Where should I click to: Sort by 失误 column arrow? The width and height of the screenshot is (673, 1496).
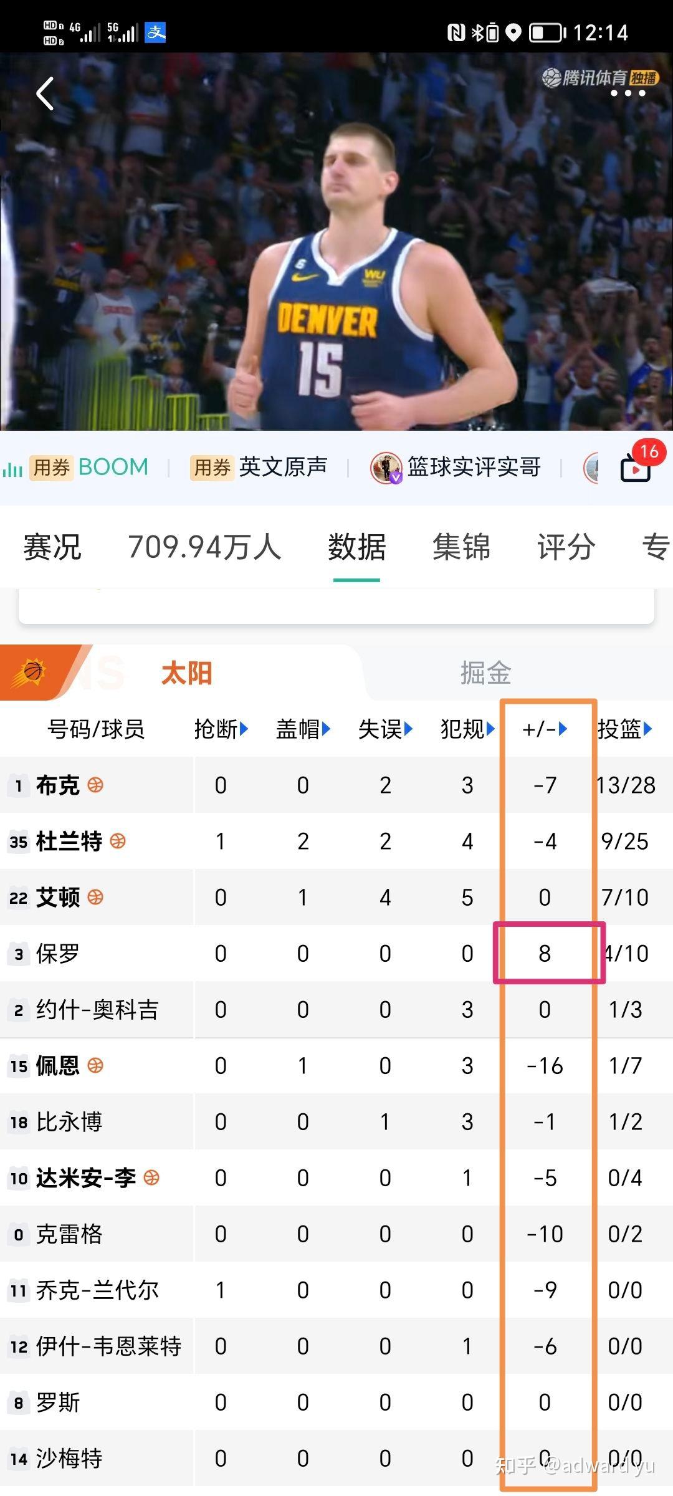click(408, 729)
